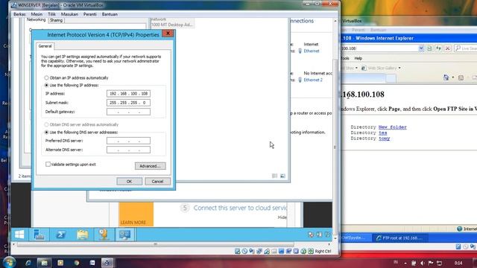Click the host volume tray icon
477x268 pixels.
(x=423, y=263)
